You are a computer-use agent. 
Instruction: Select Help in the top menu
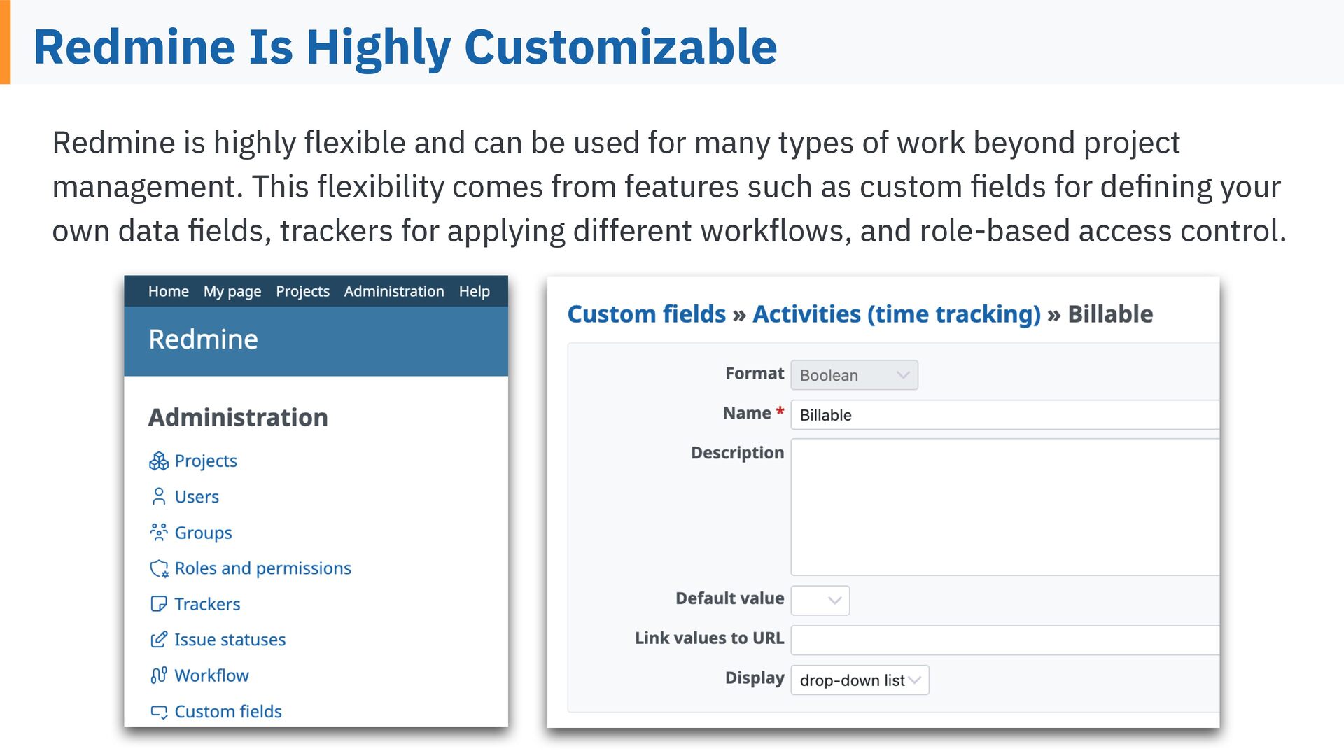474,291
